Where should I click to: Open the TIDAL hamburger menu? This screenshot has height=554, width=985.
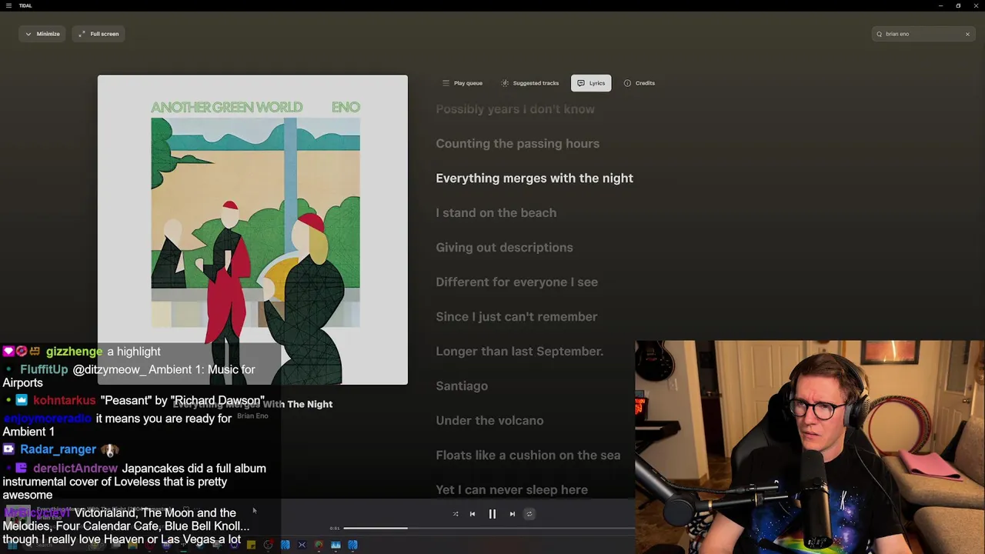point(8,5)
